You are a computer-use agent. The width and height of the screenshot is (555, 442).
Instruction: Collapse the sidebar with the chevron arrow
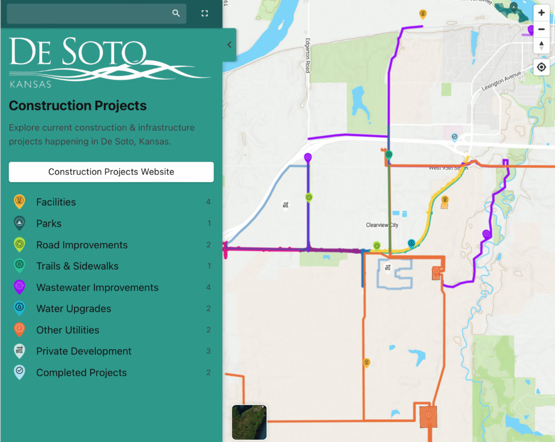tap(229, 45)
